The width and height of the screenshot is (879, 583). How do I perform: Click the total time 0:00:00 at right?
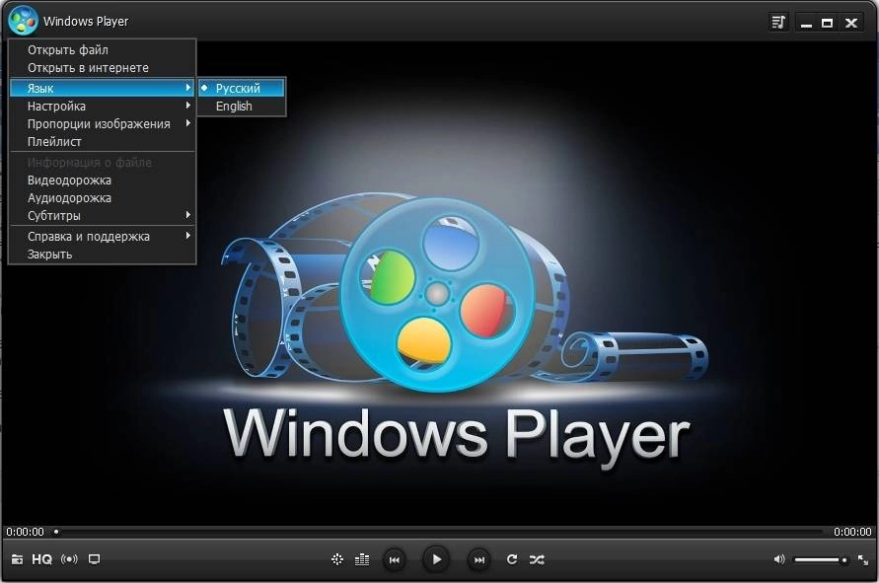[x=852, y=532]
